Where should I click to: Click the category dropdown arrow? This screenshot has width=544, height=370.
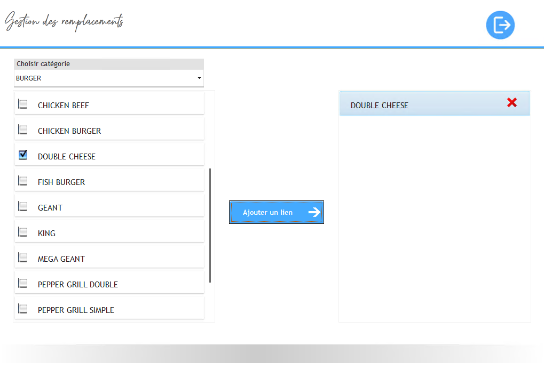click(199, 78)
